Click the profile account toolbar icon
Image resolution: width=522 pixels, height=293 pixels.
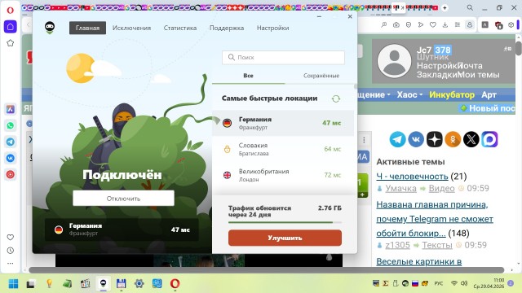(x=470, y=25)
